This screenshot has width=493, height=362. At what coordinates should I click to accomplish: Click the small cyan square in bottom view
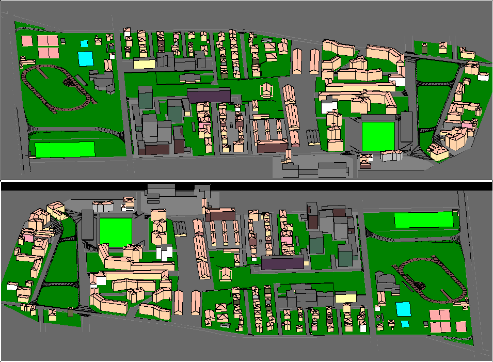pyautogui.click(x=405, y=324)
